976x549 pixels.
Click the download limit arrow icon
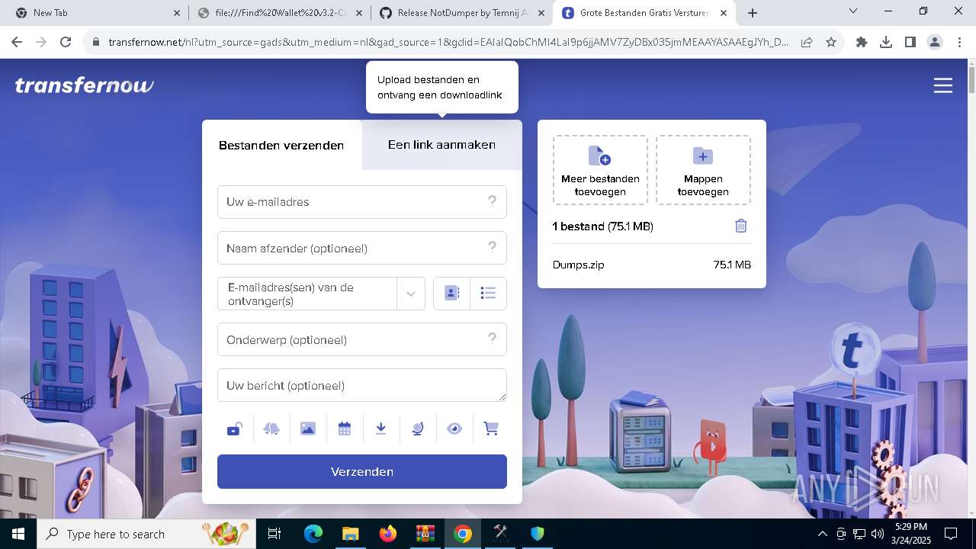[x=381, y=429]
